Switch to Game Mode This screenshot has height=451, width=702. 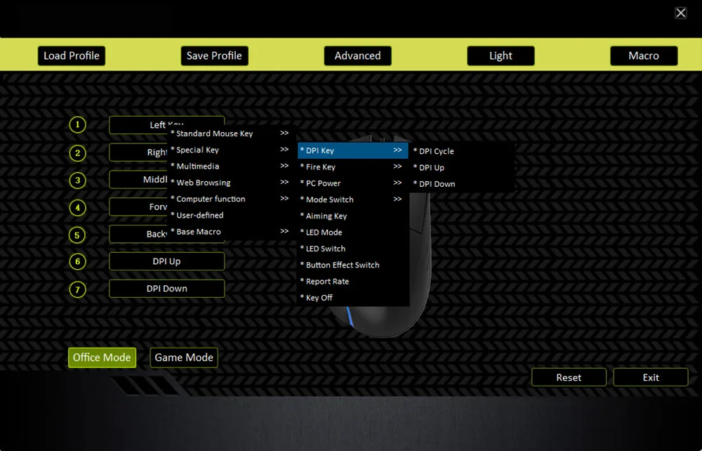coord(184,358)
